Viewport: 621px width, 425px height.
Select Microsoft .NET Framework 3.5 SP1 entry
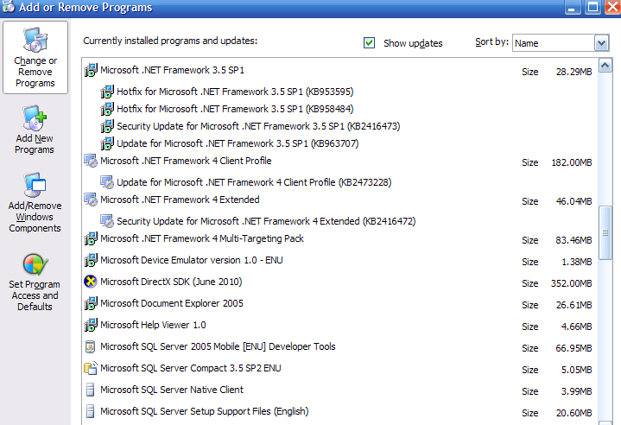click(172, 70)
